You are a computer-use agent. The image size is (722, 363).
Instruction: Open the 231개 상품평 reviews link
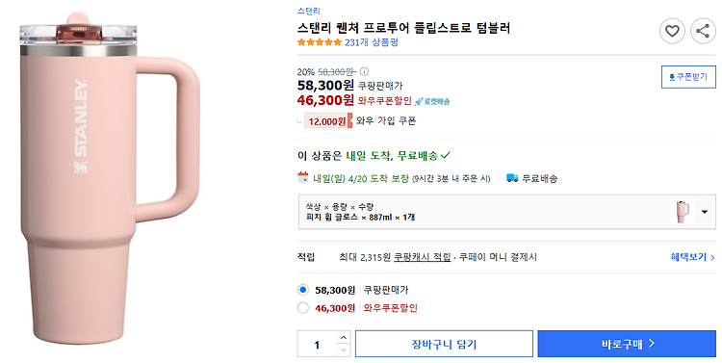372,42
